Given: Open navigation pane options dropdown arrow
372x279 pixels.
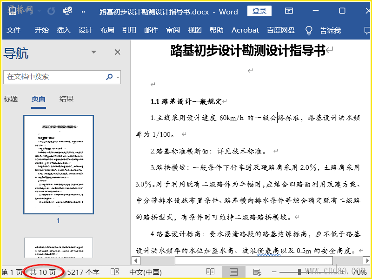Looking at the screenshot, I should (x=94, y=52).
